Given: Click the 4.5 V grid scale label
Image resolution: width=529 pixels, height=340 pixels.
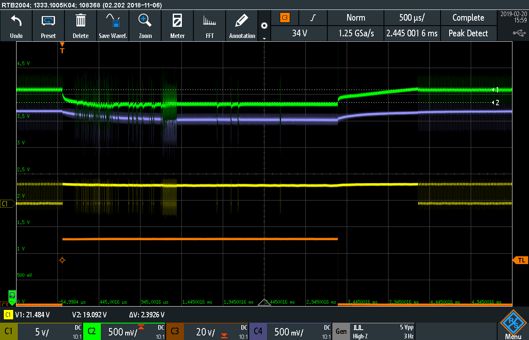Looking at the screenshot, I should pyautogui.click(x=23, y=64).
